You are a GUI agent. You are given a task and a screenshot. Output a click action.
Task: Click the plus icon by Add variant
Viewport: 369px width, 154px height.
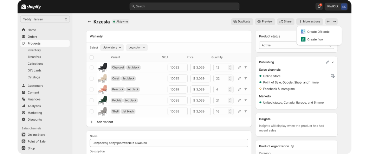tap(92, 122)
